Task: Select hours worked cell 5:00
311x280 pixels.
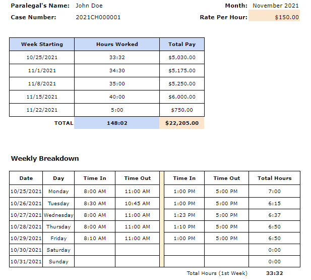Action: tap(117, 110)
